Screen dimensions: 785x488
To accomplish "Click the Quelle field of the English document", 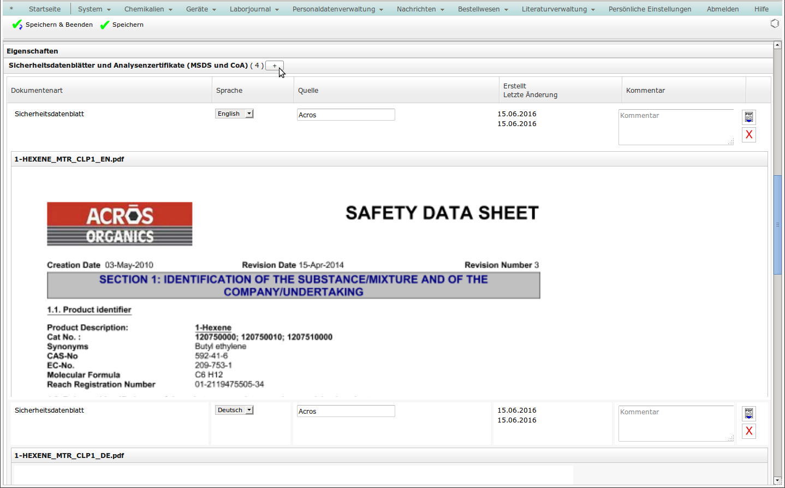I will pos(346,115).
